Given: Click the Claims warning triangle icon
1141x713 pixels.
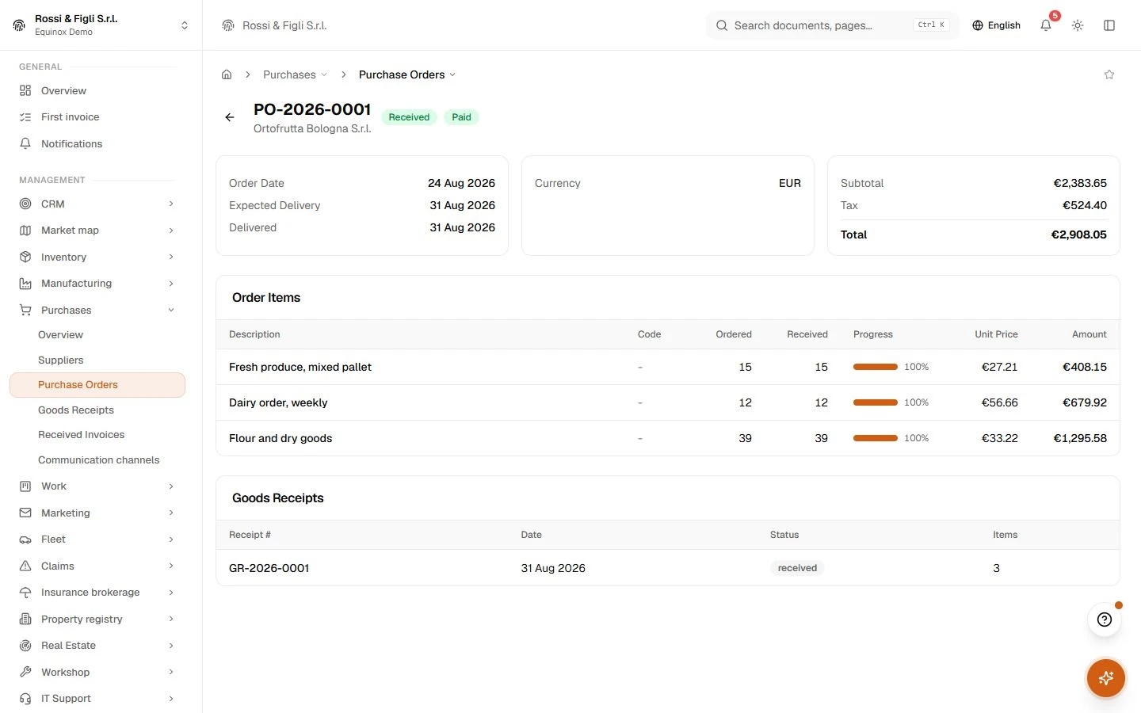Looking at the screenshot, I should click(25, 566).
